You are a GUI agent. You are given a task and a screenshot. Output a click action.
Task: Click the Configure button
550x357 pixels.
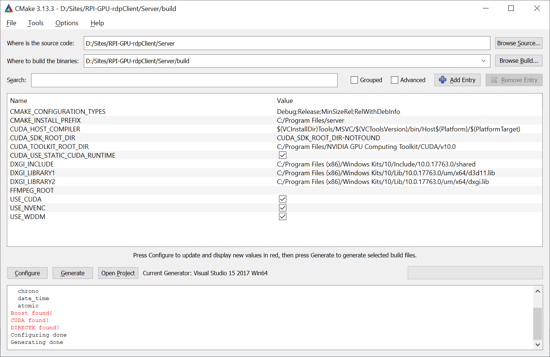pyautogui.click(x=27, y=273)
